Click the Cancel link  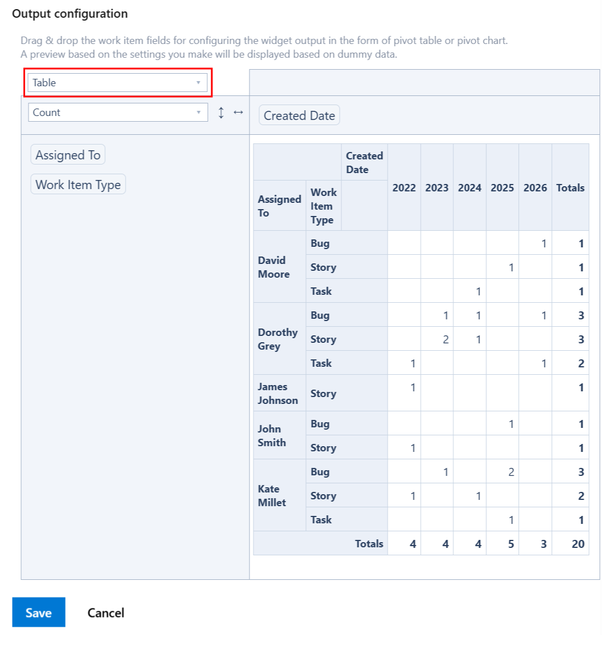[105, 612]
